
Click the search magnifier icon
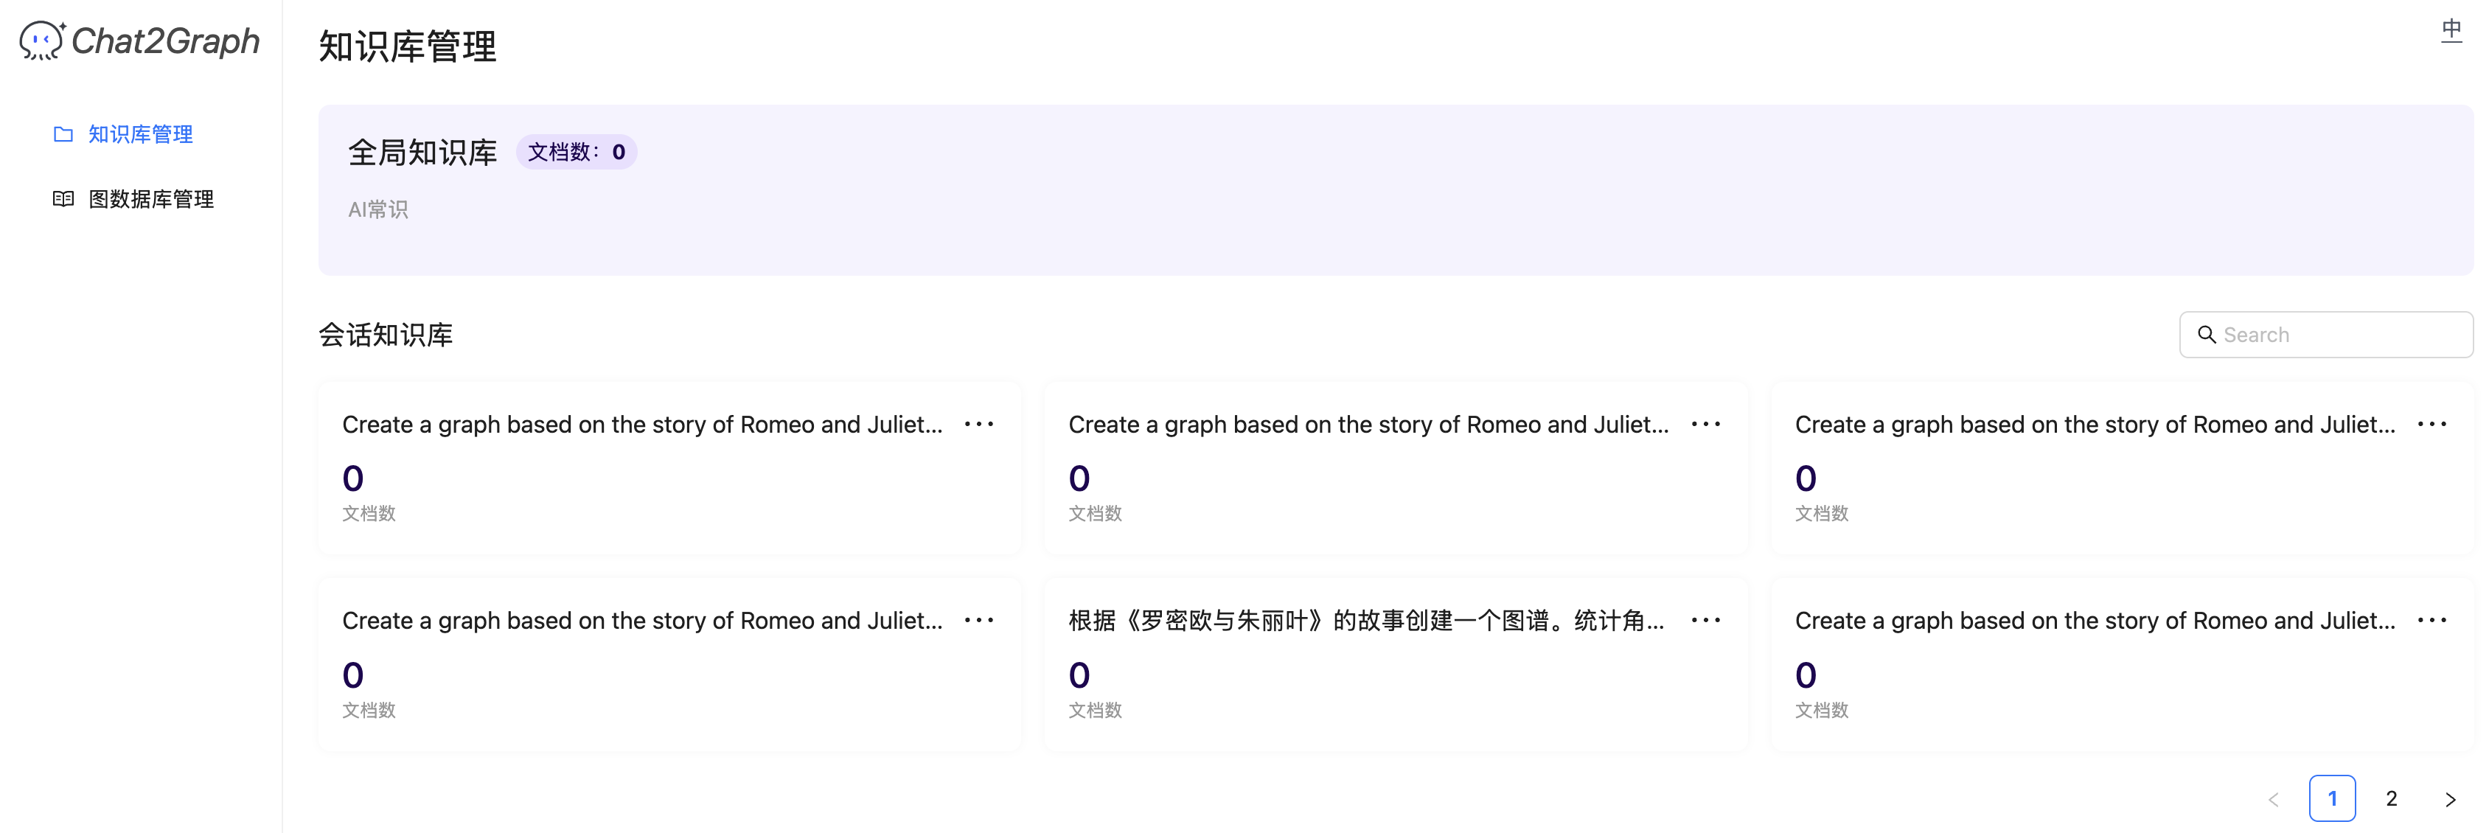(x=2207, y=335)
